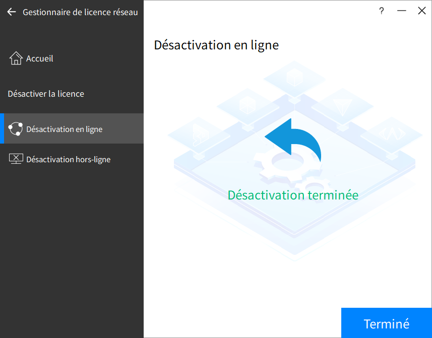432x338 pixels.
Task: Click the 'Désactivation terminée' status message
Action: pyautogui.click(x=293, y=195)
